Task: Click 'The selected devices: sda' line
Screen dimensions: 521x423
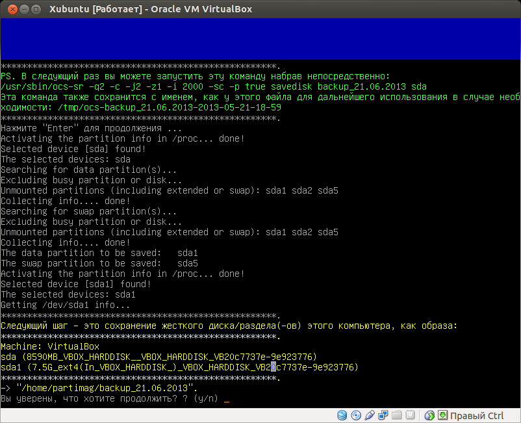Action: [66, 159]
